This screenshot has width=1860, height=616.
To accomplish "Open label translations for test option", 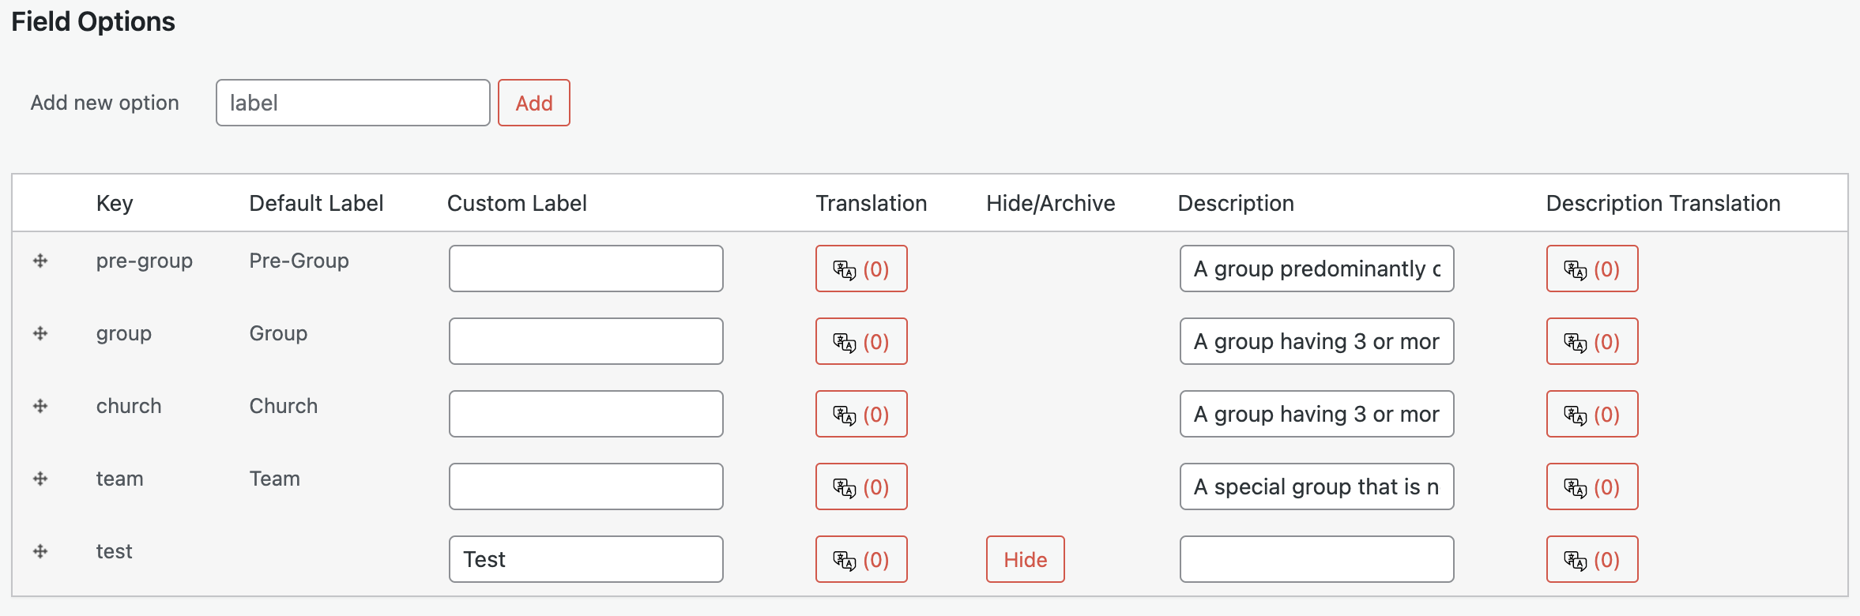I will [860, 559].
